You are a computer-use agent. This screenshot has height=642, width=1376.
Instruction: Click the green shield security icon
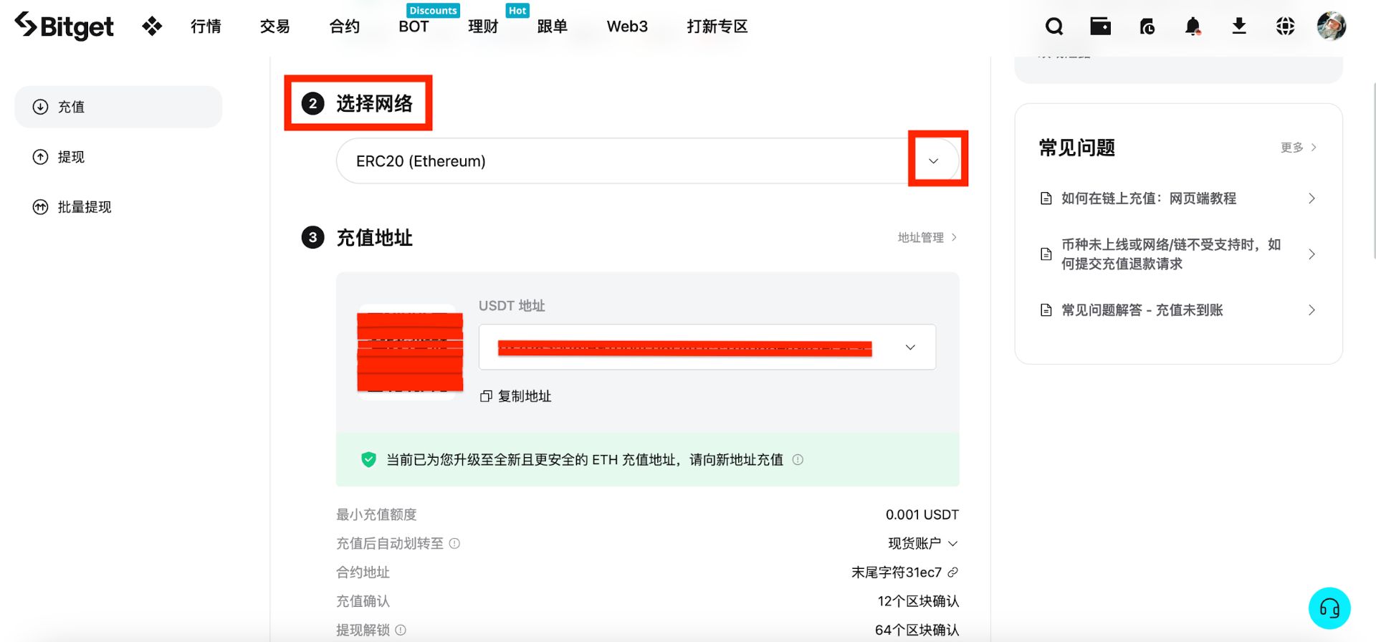(x=368, y=459)
